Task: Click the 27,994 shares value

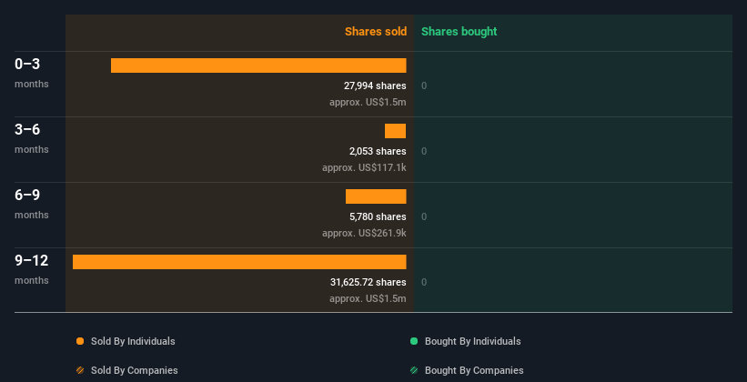Action: [375, 85]
